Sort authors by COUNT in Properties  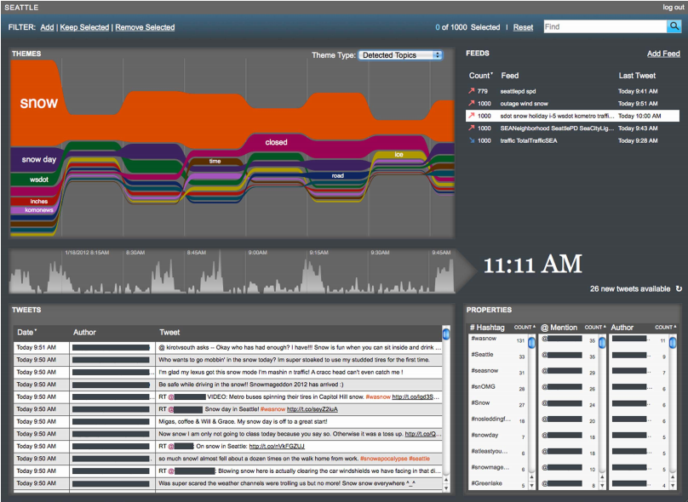(x=666, y=327)
